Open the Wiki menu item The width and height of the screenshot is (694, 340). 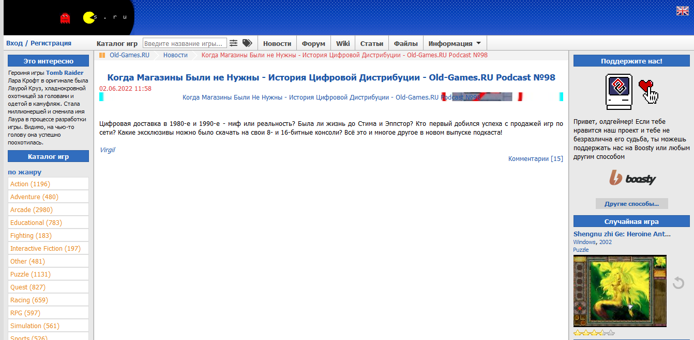pos(343,43)
